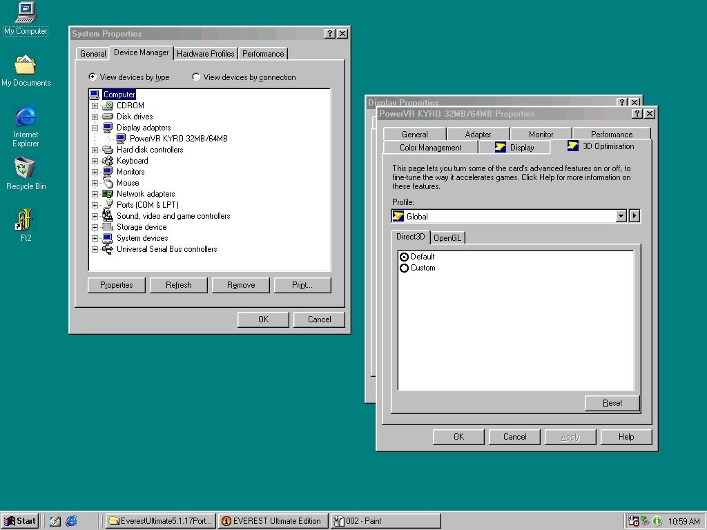Open the Hardware Profiles tab

206,54
